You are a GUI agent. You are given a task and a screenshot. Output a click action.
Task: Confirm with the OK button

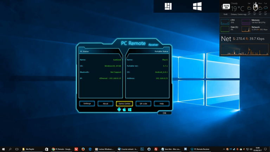click(x=165, y=113)
